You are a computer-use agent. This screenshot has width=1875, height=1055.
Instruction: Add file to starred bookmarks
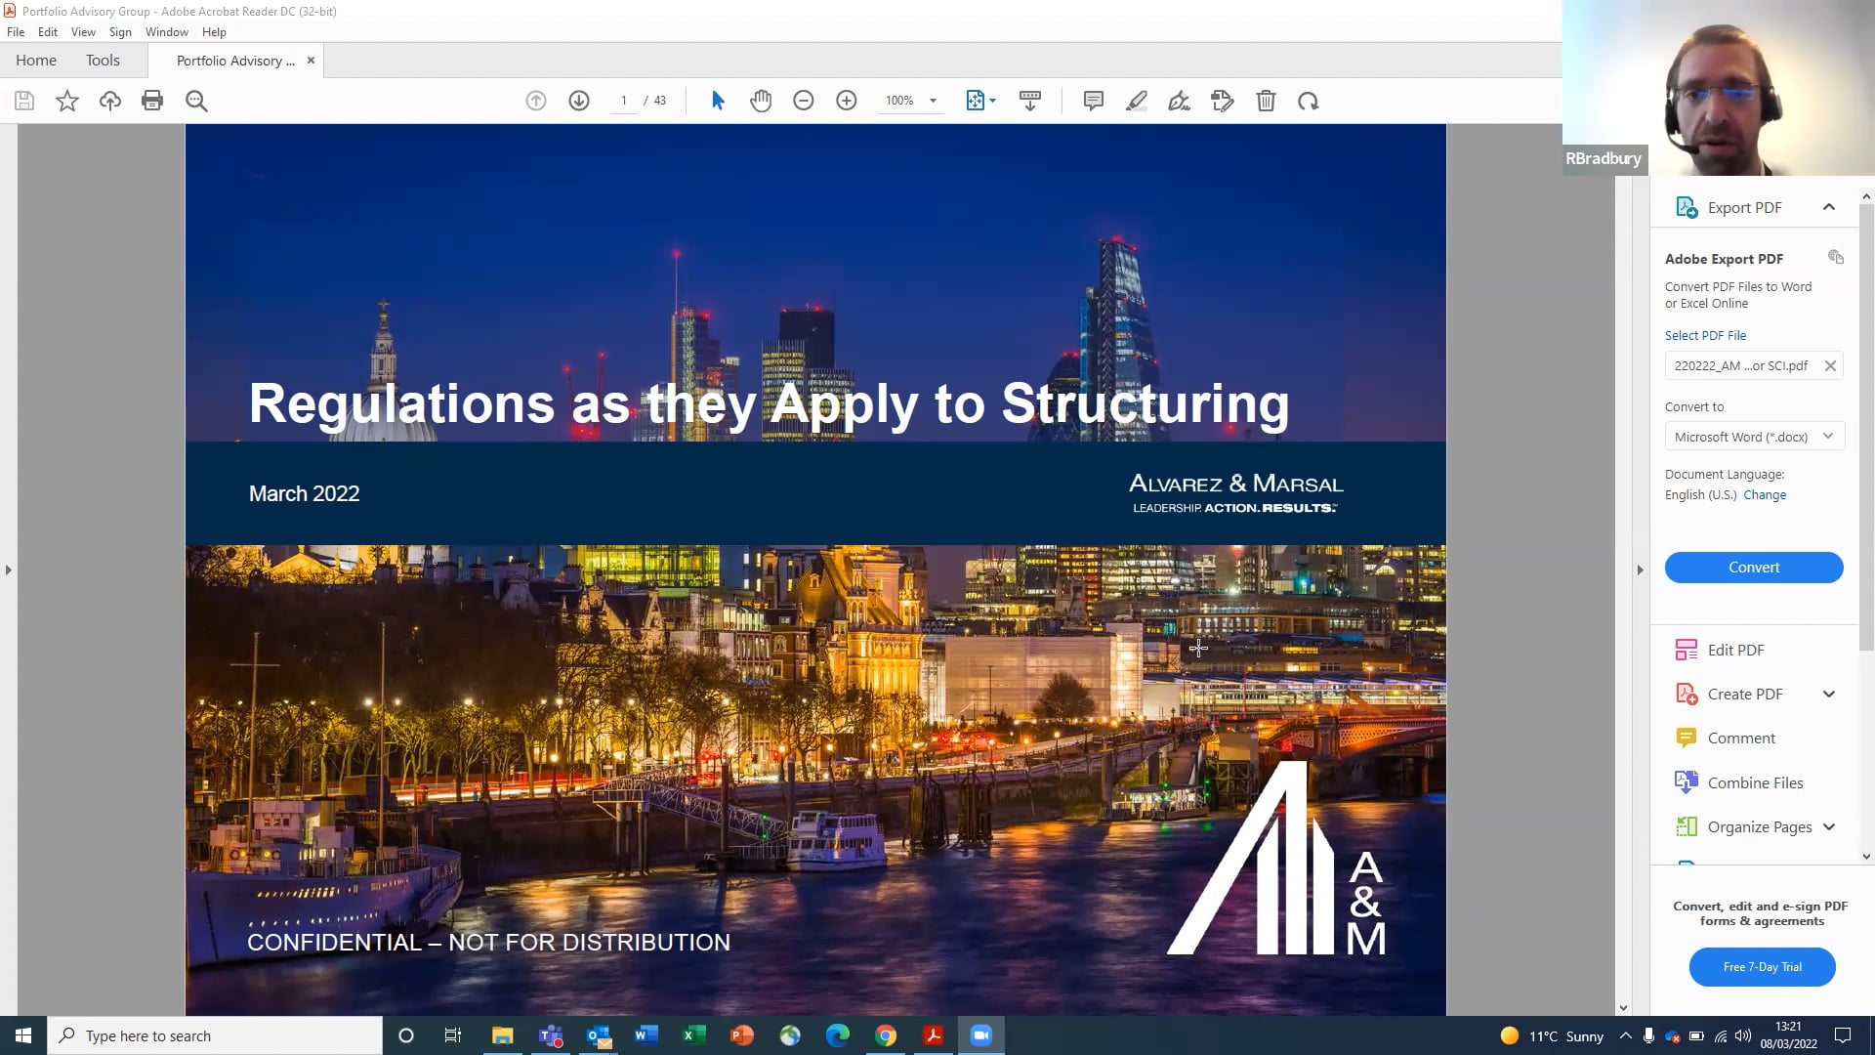coord(67,101)
